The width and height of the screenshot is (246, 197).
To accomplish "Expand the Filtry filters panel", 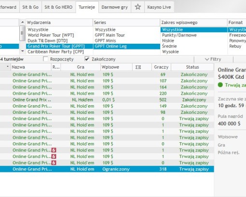I will [x=213, y=59].
